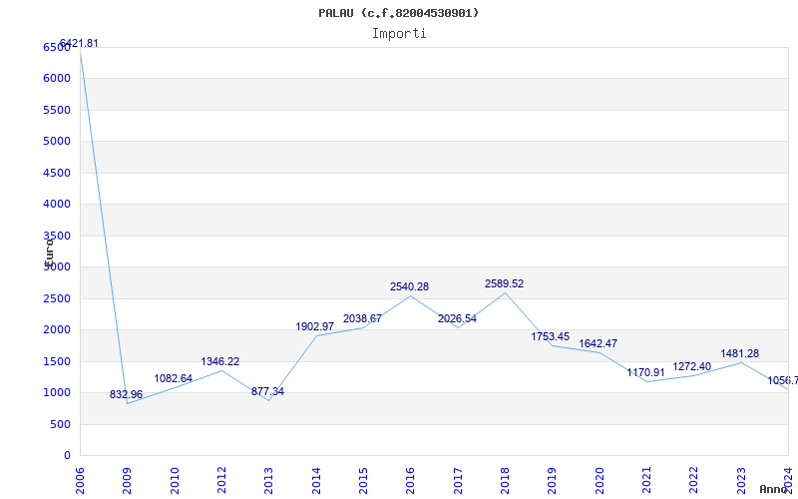Click the y-axis value 1500
The width and height of the screenshot is (798, 499).
(57, 361)
